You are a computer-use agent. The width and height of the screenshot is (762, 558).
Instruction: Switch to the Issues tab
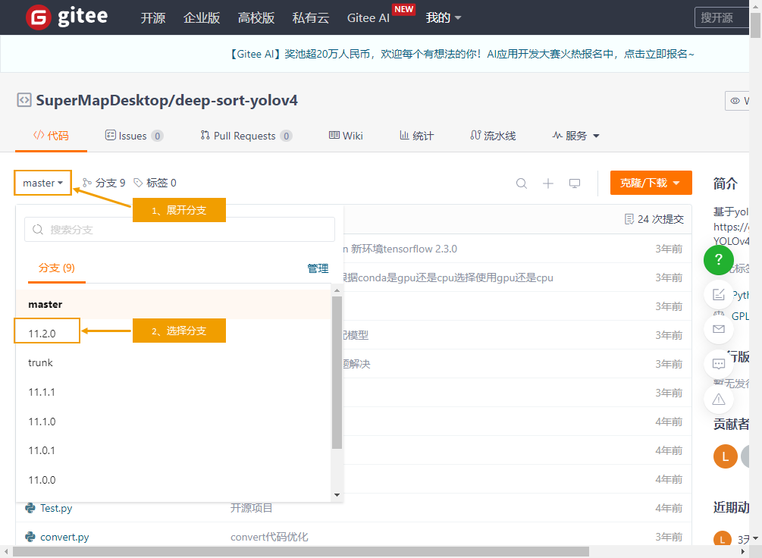coord(133,136)
